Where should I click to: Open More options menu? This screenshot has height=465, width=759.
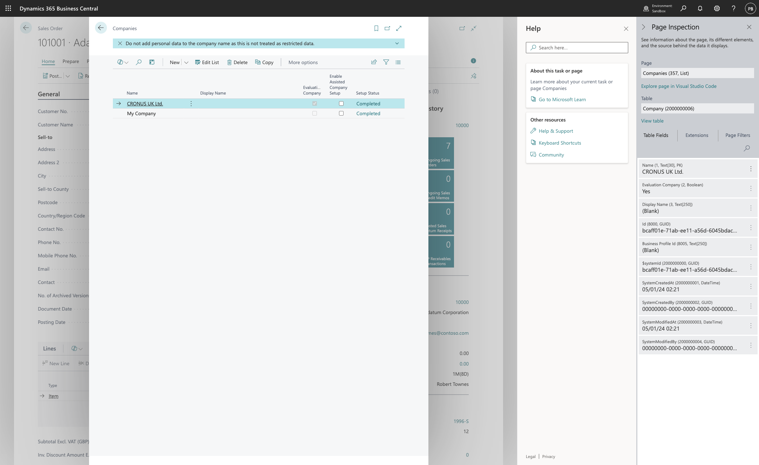pos(303,62)
